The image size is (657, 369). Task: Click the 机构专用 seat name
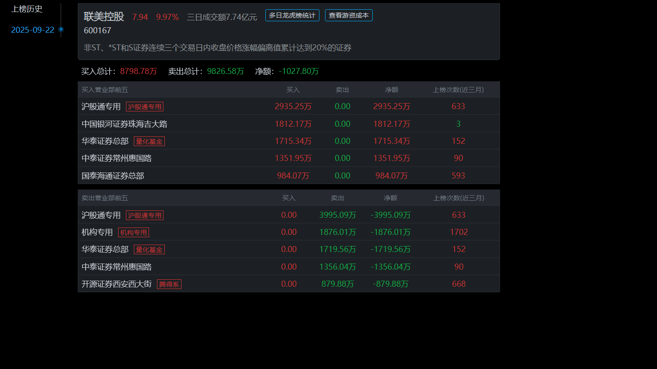97,232
